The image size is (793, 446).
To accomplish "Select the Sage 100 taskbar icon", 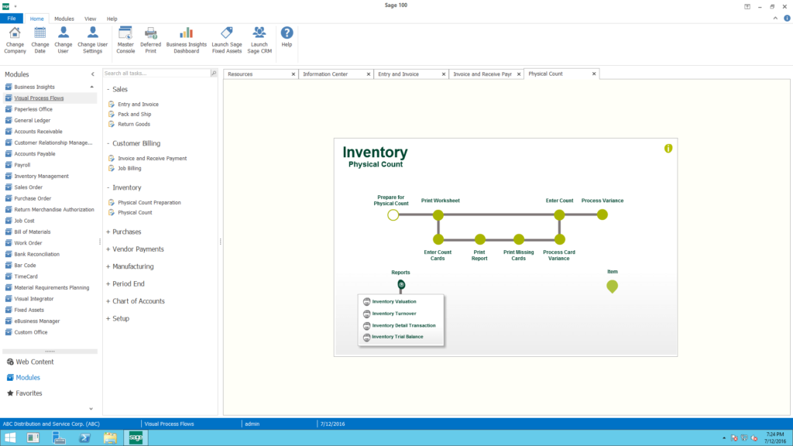I will (136, 437).
